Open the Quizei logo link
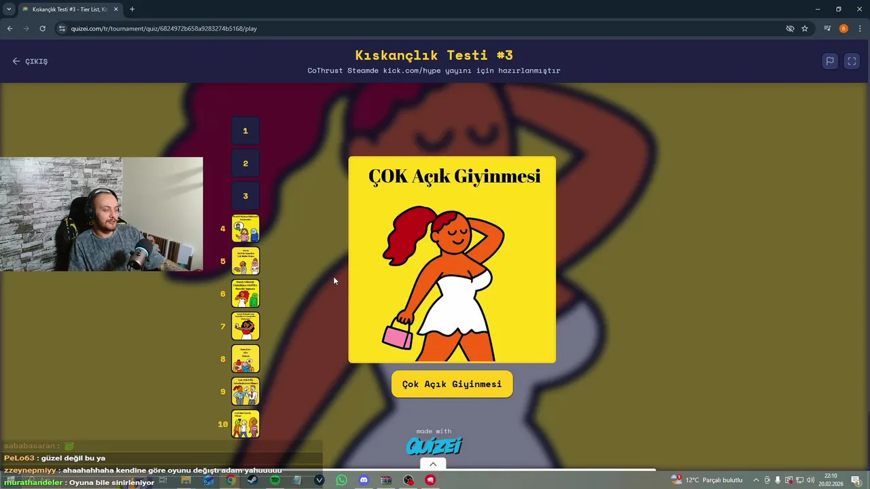Viewport: 870px width, 489px height. point(434,446)
